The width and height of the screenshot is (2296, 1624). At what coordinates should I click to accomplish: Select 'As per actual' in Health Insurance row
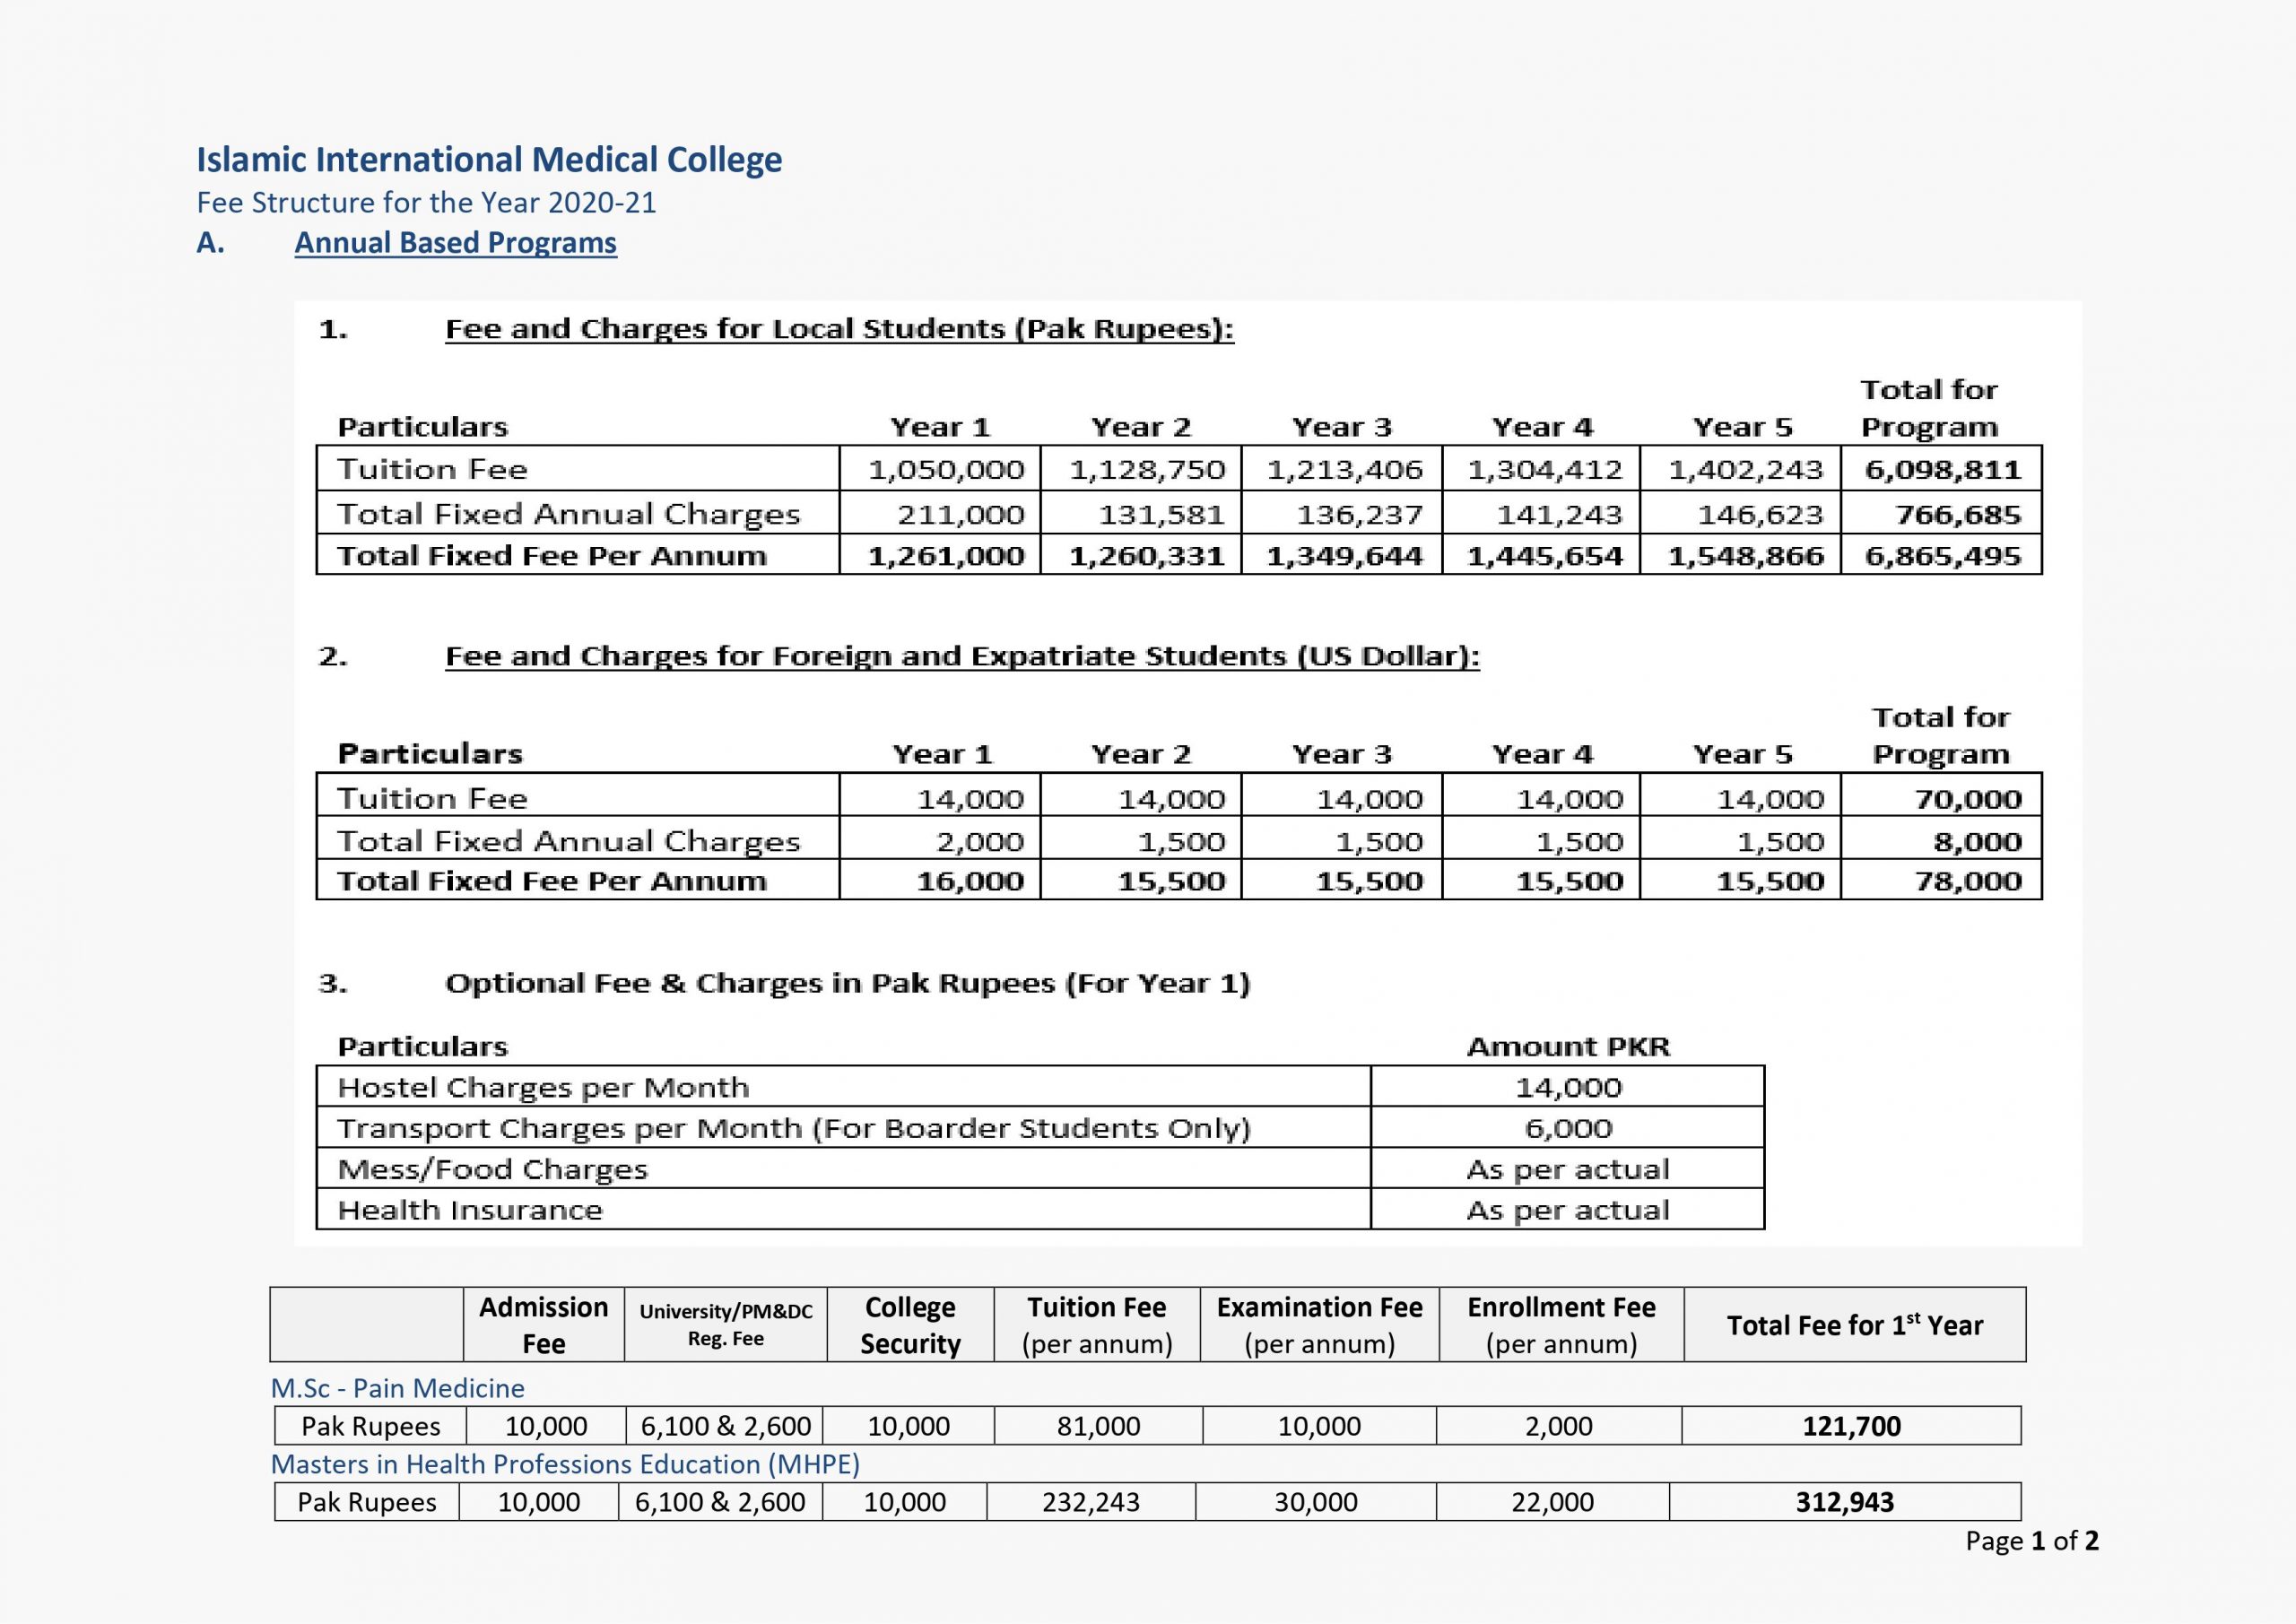pyautogui.click(x=1568, y=1210)
